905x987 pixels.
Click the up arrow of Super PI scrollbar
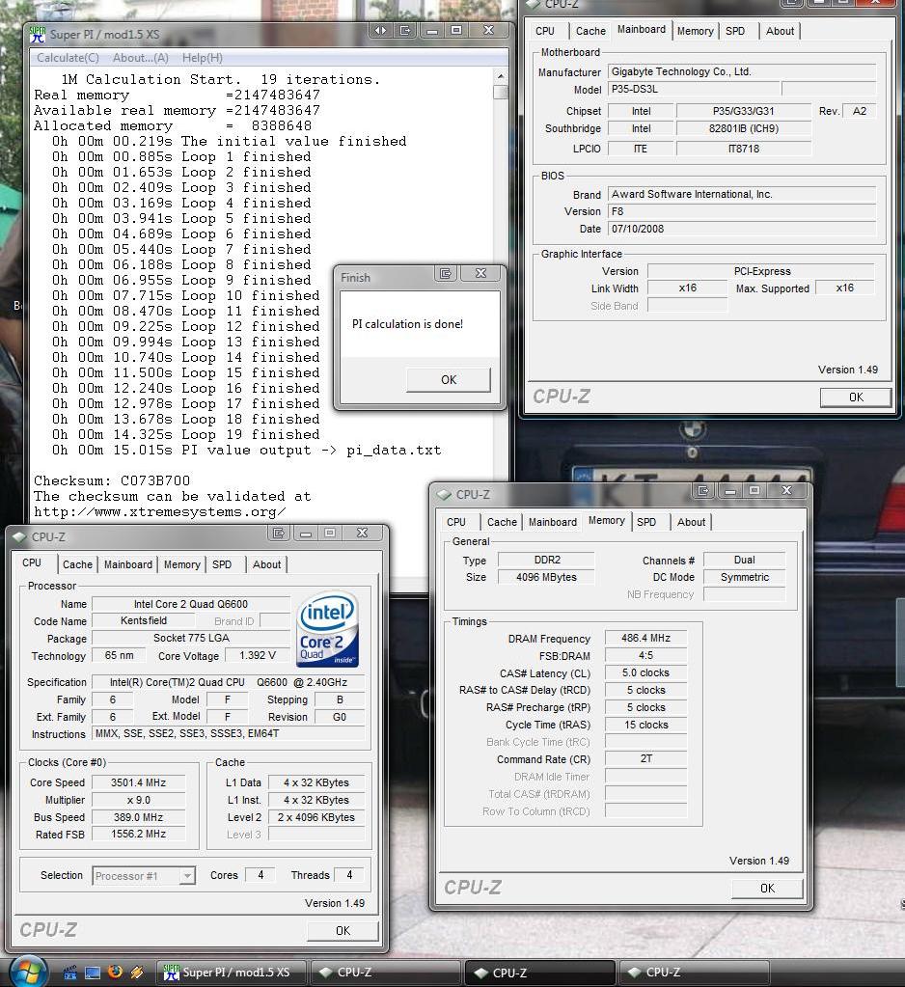point(501,76)
